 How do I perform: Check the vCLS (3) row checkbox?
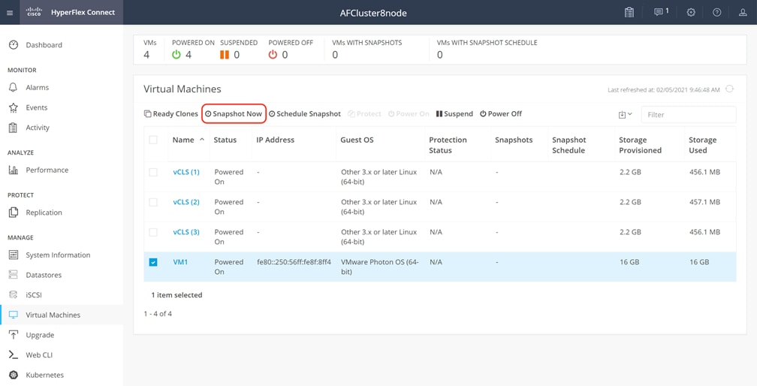click(x=153, y=232)
